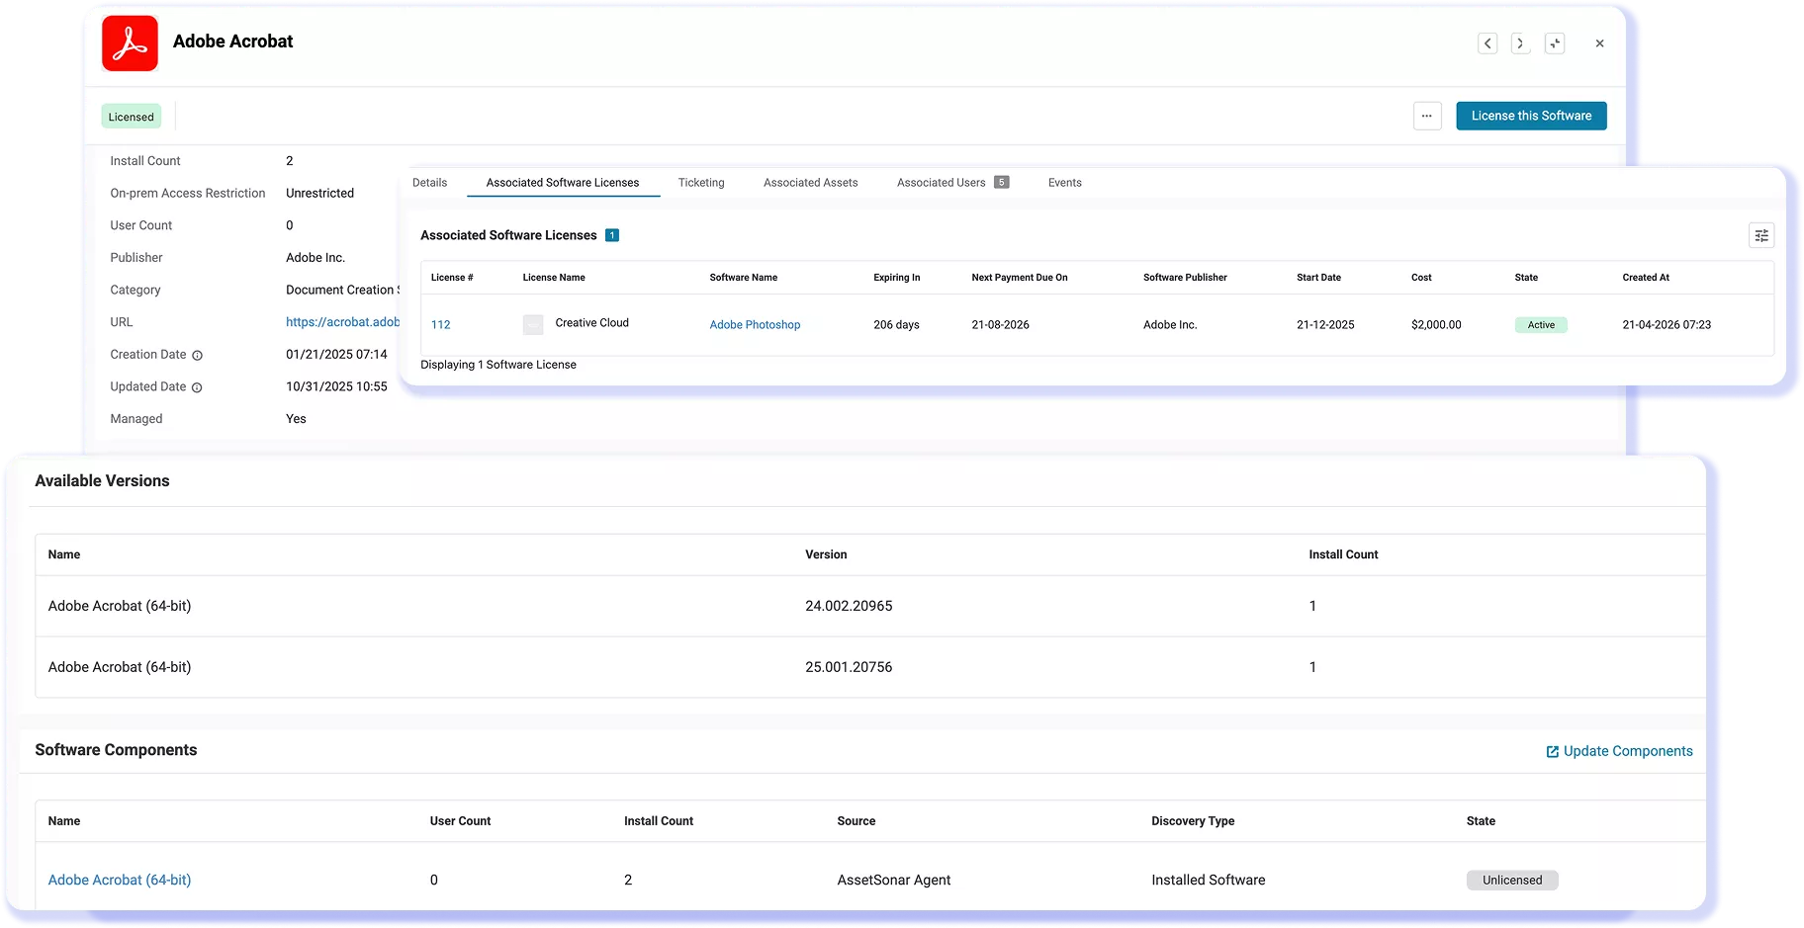Click the Adobe Acrobat logo icon
The width and height of the screenshot is (1804, 928).
(130, 43)
